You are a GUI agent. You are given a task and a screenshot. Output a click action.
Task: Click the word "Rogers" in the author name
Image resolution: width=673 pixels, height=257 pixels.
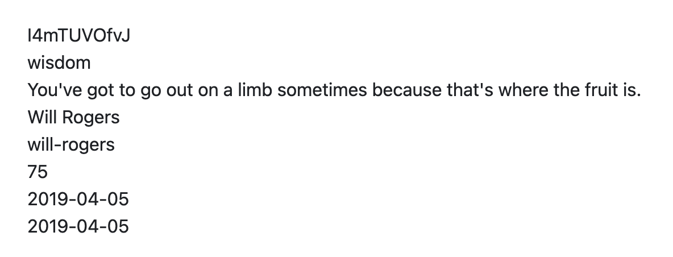[91, 118]
